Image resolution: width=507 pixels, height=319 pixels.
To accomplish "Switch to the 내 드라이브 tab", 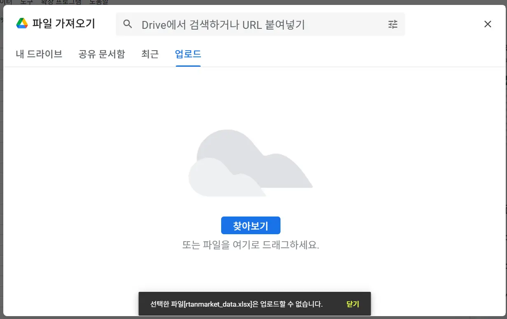I will tap(39, 54).
